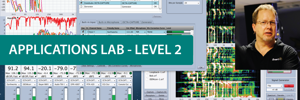Image resolution: width=300 pixels, height=100 pixels.
Task: Turn off the signal generator On button
Action: [289, 86]
